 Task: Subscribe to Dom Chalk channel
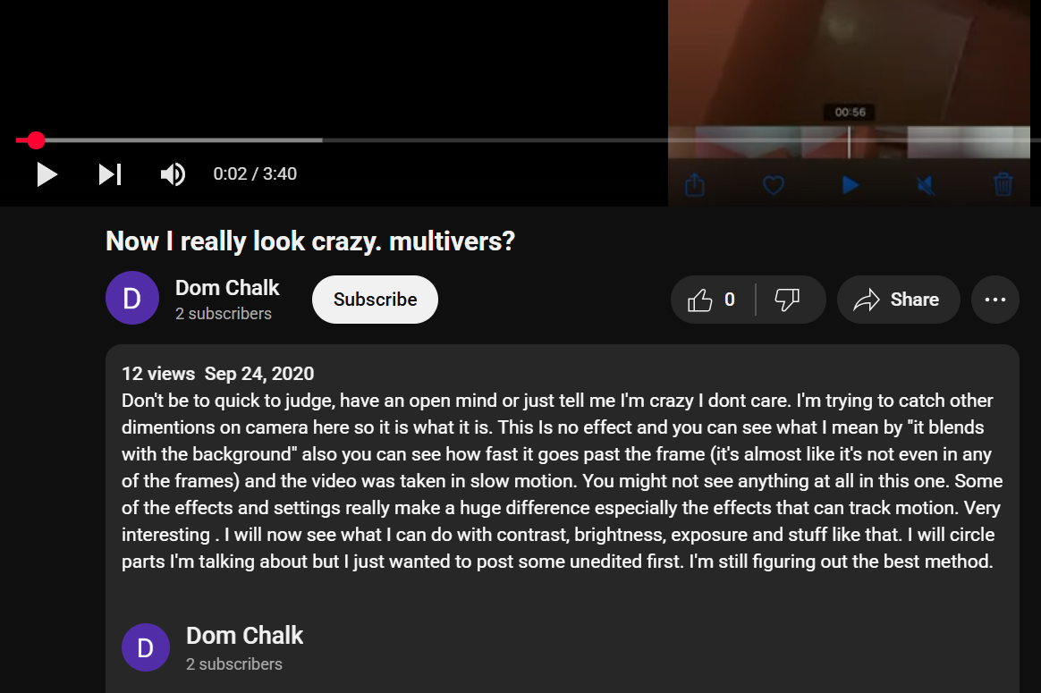tap(375, 300)
